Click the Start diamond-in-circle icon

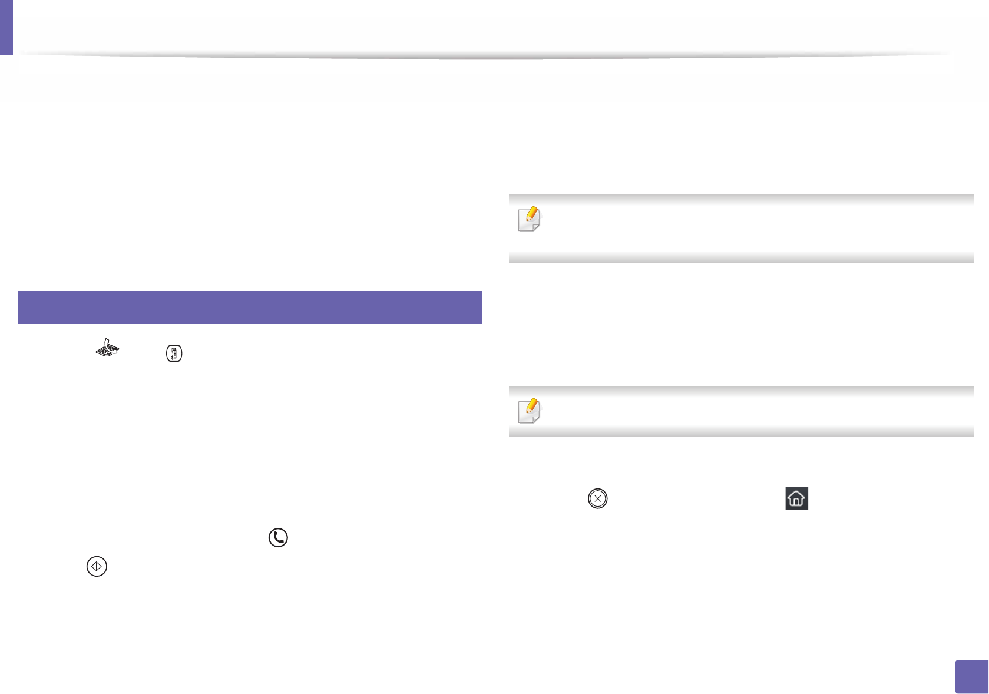pyautogui.click(x=97, y=566)
